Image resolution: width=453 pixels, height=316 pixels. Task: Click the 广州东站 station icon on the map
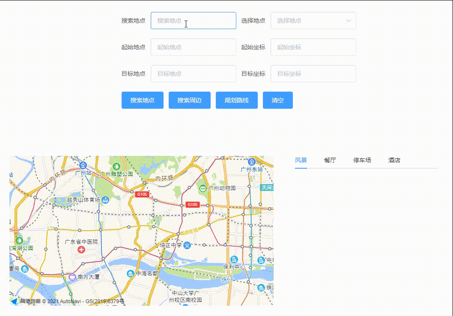[251, 161]
